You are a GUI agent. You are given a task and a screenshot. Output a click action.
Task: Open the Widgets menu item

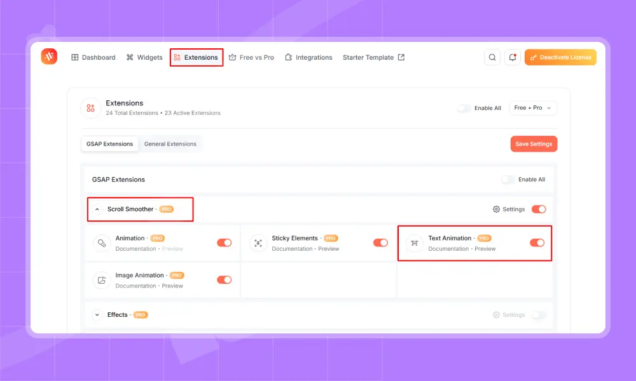[144, 57]
